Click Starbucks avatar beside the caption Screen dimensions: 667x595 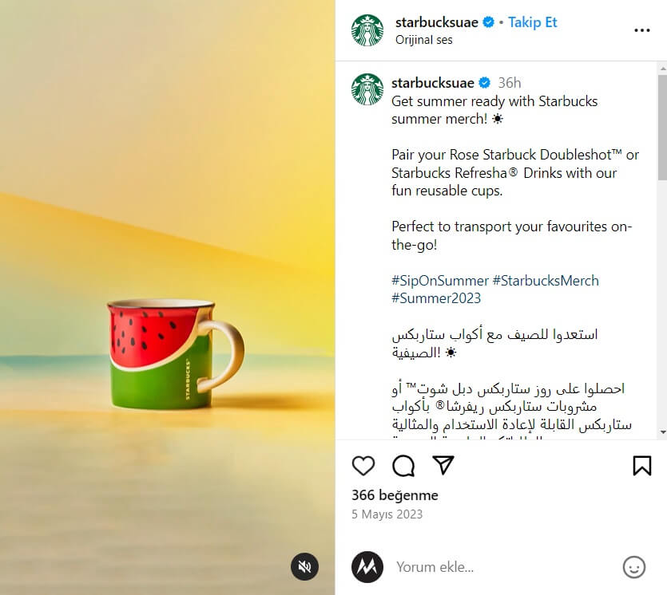pos(367,89)
